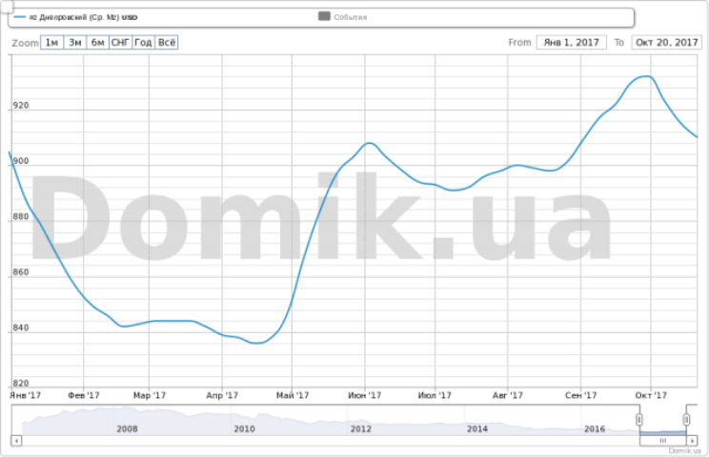Toggle the События legend item
This screenshot has width=709, height=457.
click(x=343, y=17)
